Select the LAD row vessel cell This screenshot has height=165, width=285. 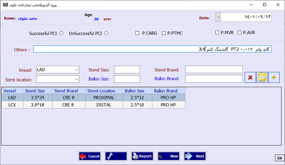(12, 98)
